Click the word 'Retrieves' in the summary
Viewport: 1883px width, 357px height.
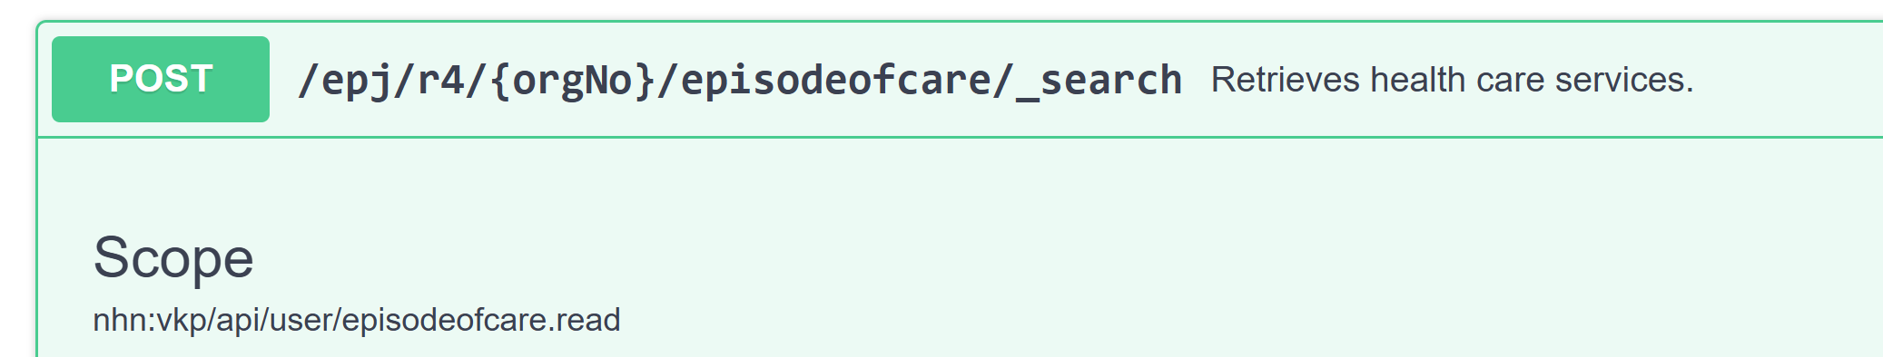[1286, 80]
